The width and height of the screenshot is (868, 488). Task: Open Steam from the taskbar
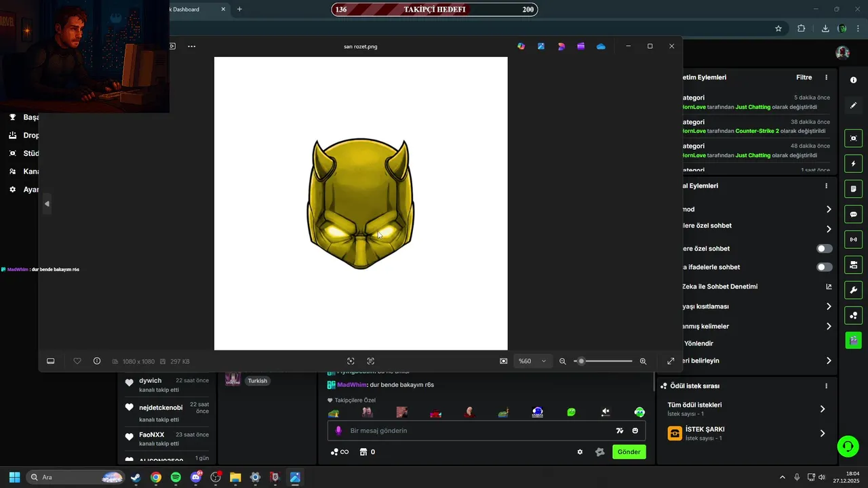(x=136, y=477)
